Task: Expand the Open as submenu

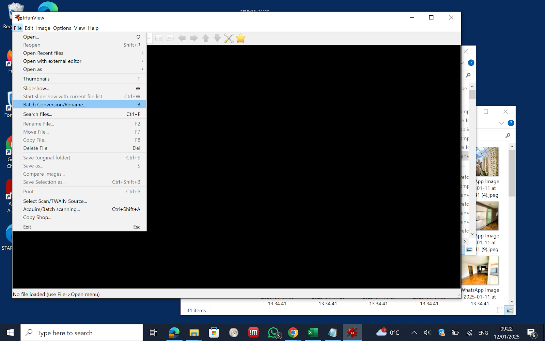Action: [80, 70]
